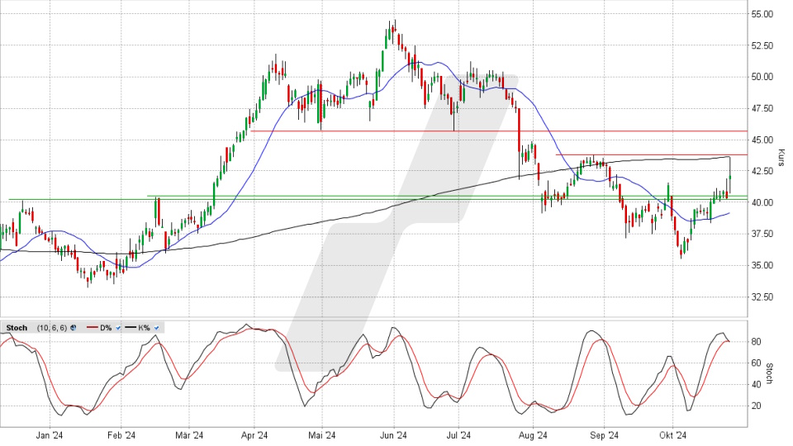Open the Stoch indicator settings icon
793x446 pixels.
point(74,328)
